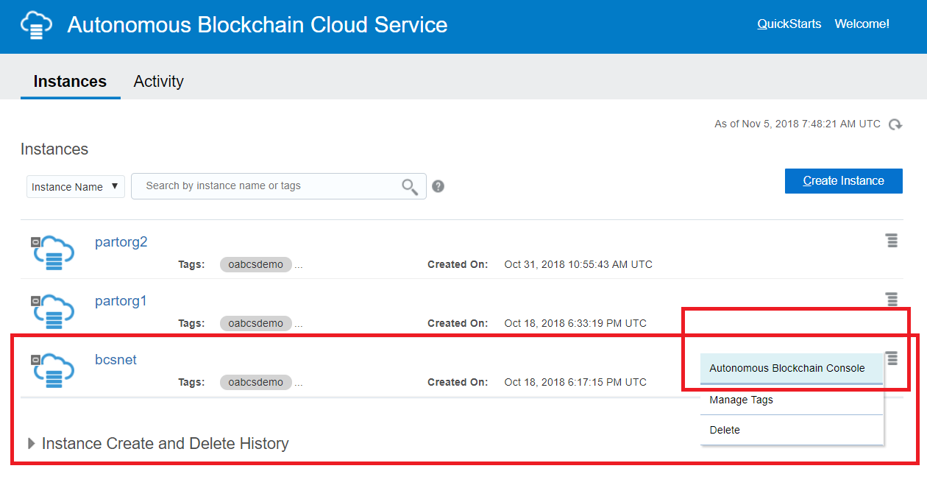
Task: Click the oabcsdemo tag on bcsnet
Action: point(255,382)
